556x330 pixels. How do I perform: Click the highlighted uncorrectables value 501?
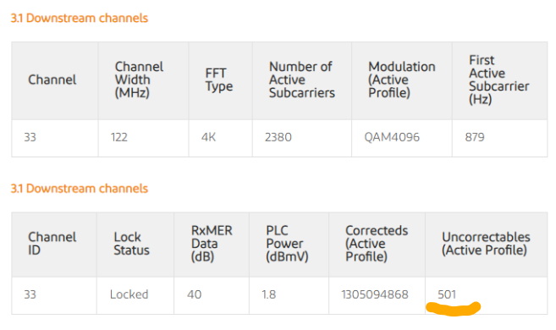point(447,294)
